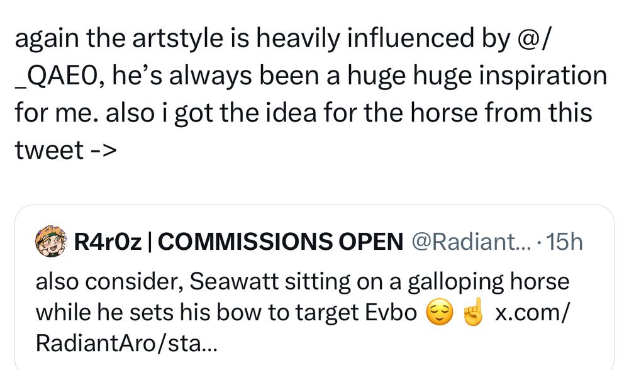Click the word "tweet" on the last line
Image resolution: width=629 pixels, height=370 pixels.
pyautogui.click(x=48, y=150)
